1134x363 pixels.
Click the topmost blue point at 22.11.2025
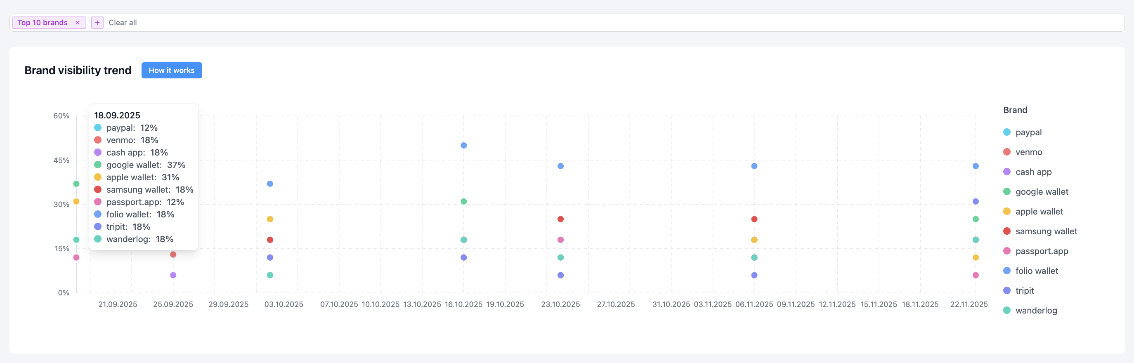[976, 166]
